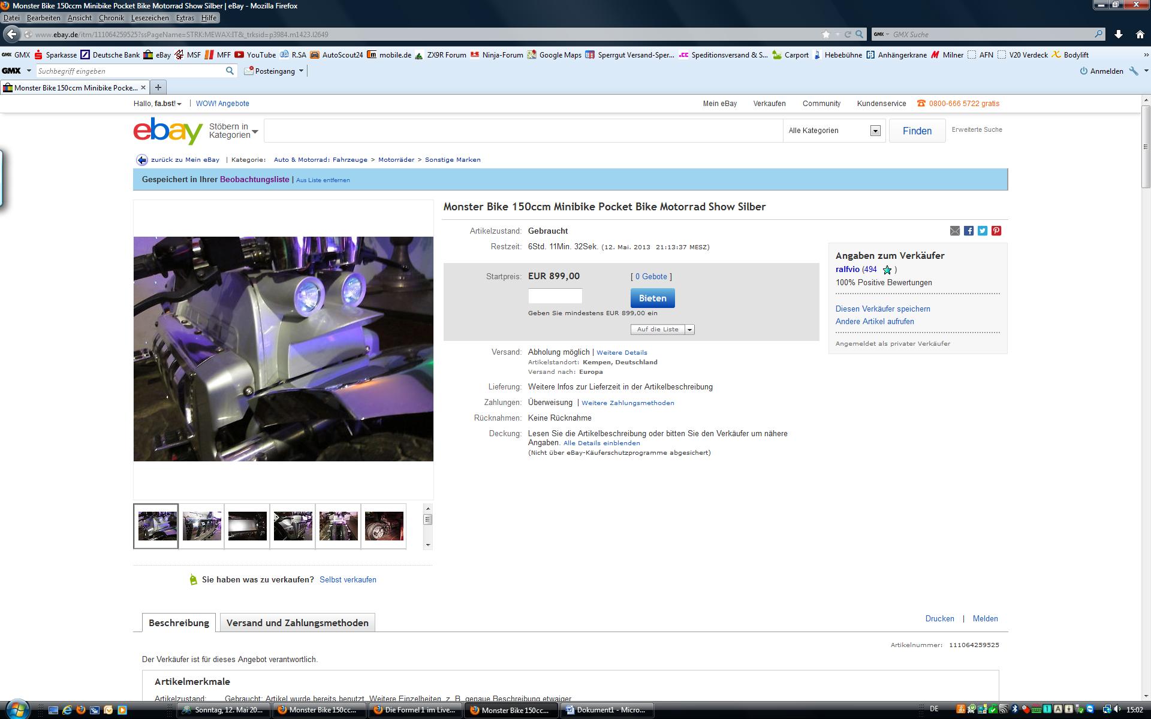
Task: Open Andere Artikel aufrufen link
Action: coord(875,321)
